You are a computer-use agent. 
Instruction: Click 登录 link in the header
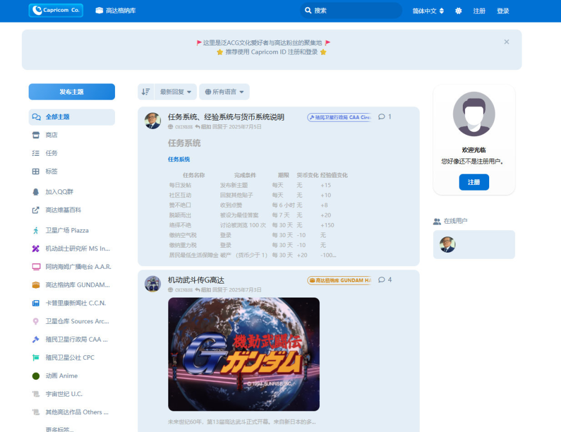(x=503, y=11)
